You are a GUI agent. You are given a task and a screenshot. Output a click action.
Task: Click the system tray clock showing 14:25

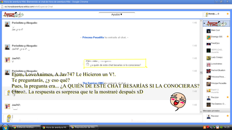pos(227,127)
